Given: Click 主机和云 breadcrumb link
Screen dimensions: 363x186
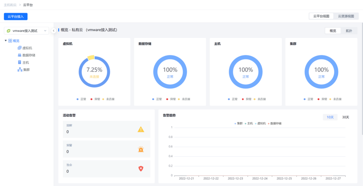Looking at the screenshot, I should pyautogui.click(x=10, y=5).
